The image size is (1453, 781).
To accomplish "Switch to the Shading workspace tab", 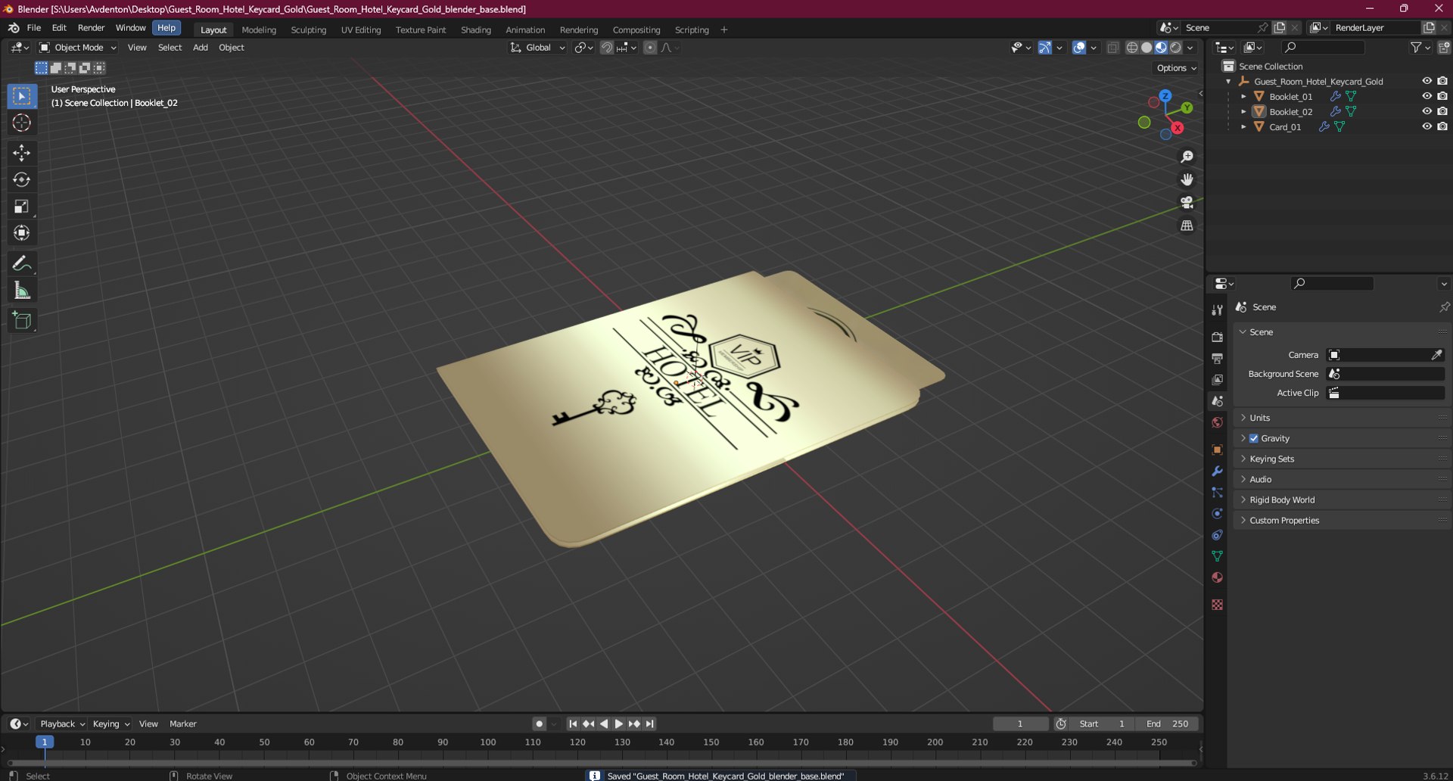I will pyautogui.click(x=476, y=30).
